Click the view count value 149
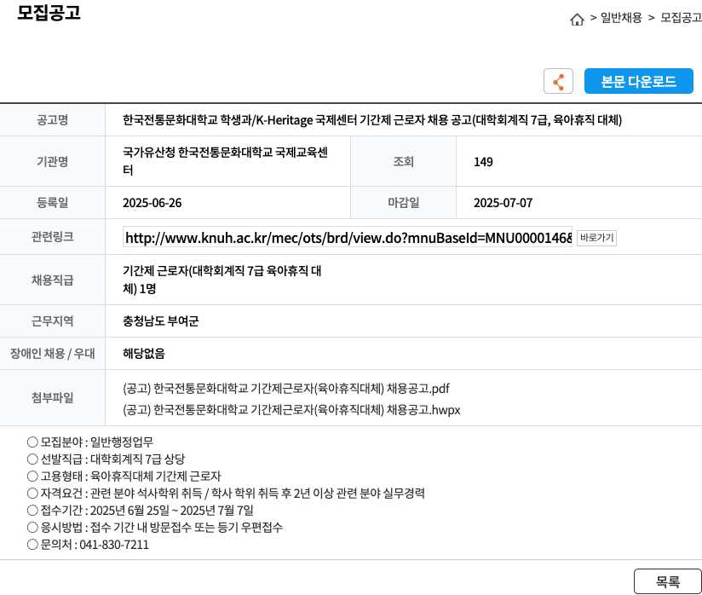The height and width of the screenshot is (595, 702). point(483,162)
